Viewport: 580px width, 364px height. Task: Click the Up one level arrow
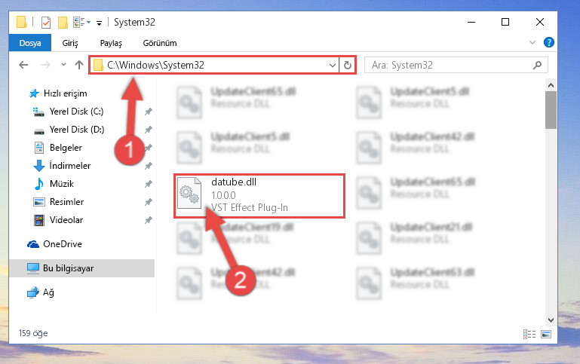point(78,65)
